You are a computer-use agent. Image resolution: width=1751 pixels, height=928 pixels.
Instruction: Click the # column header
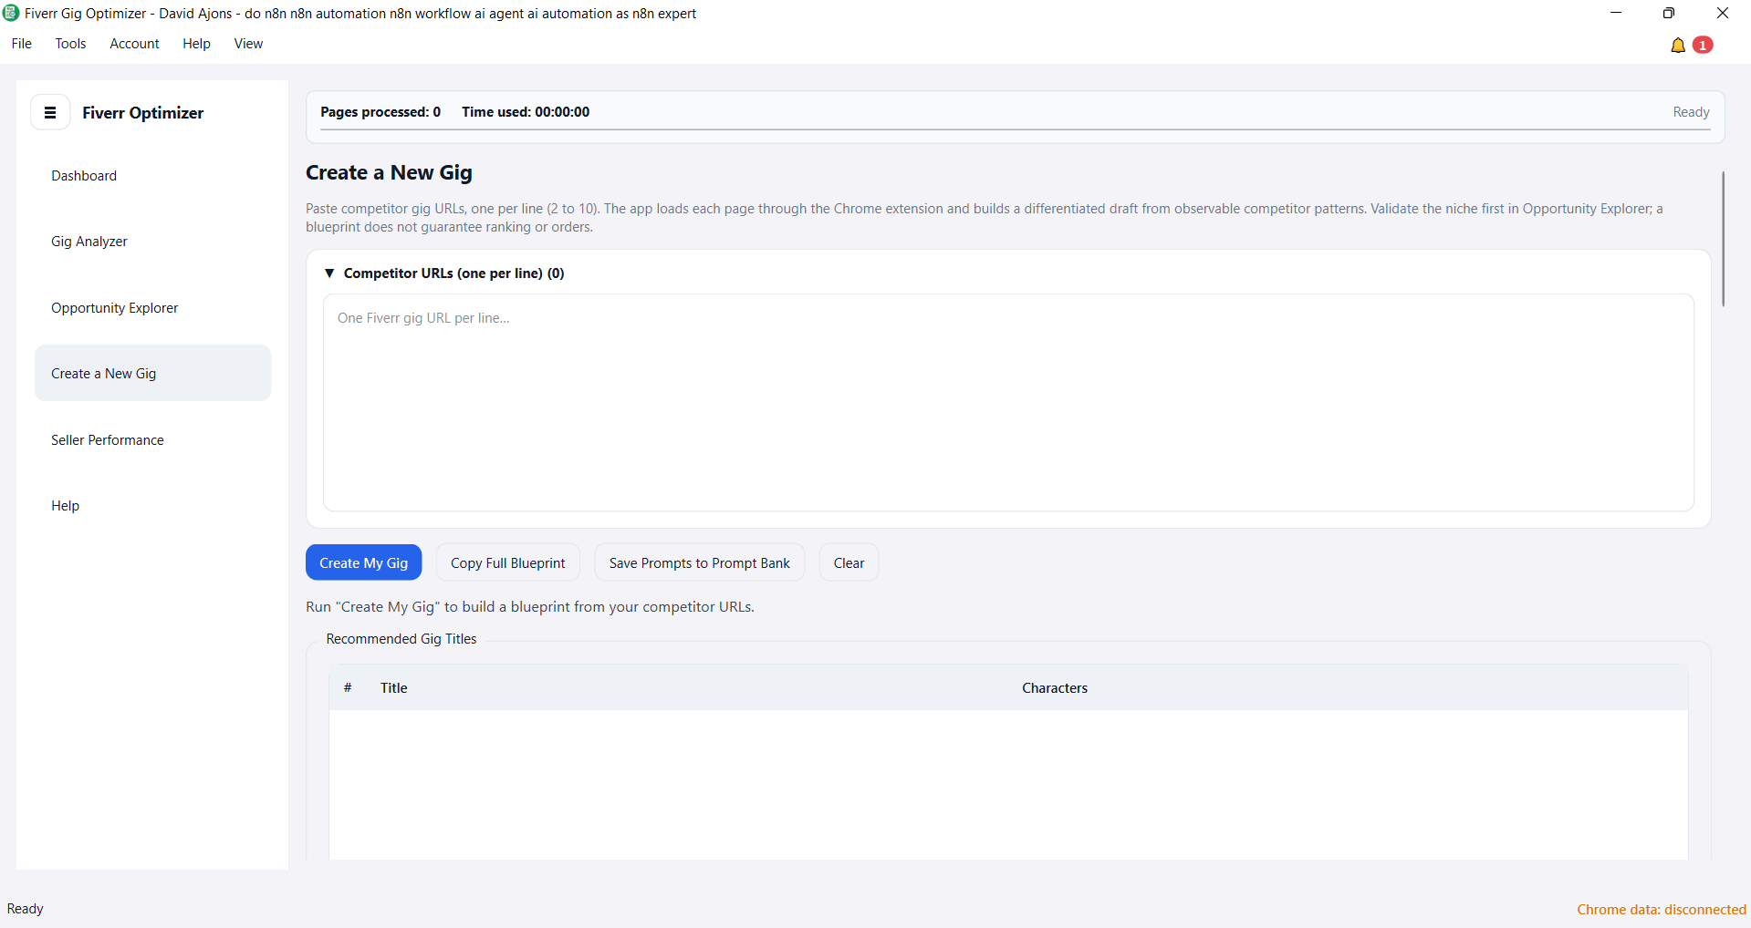[x=348, y=688]
